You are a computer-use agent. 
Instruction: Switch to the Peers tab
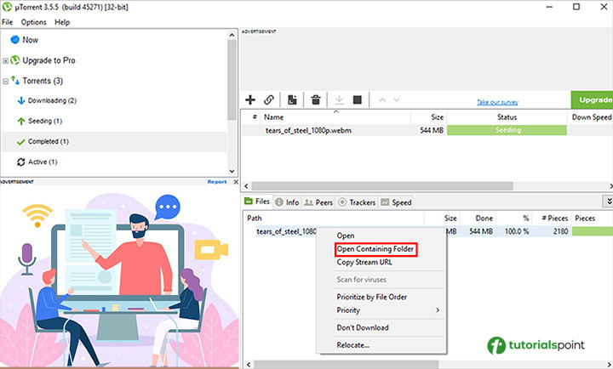tap(318, 202)
